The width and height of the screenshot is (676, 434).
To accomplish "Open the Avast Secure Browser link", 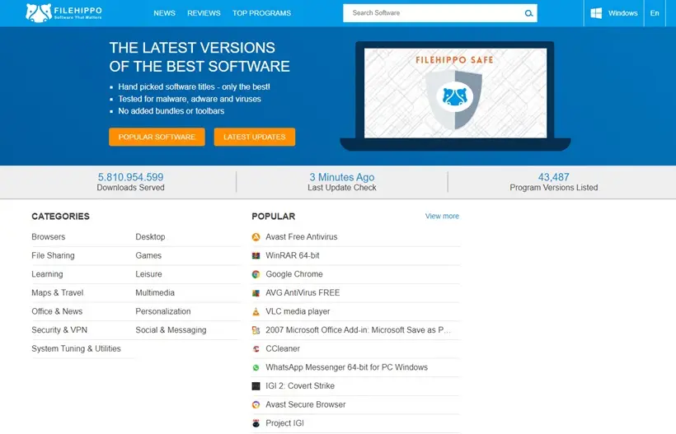I will (x=306, y=404).
